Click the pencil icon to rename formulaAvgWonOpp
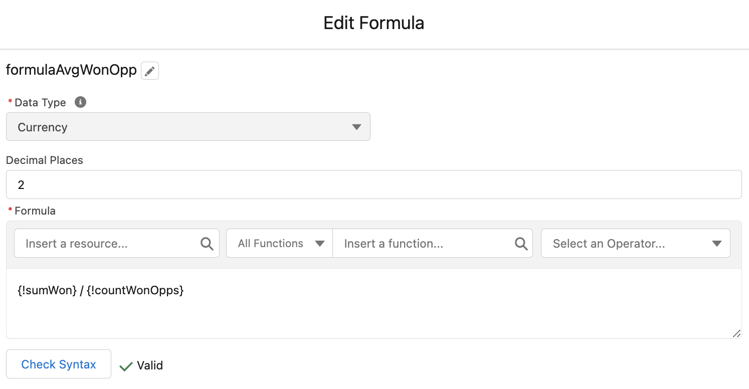This screenshot has height=389, width=749. coord(149,70)
